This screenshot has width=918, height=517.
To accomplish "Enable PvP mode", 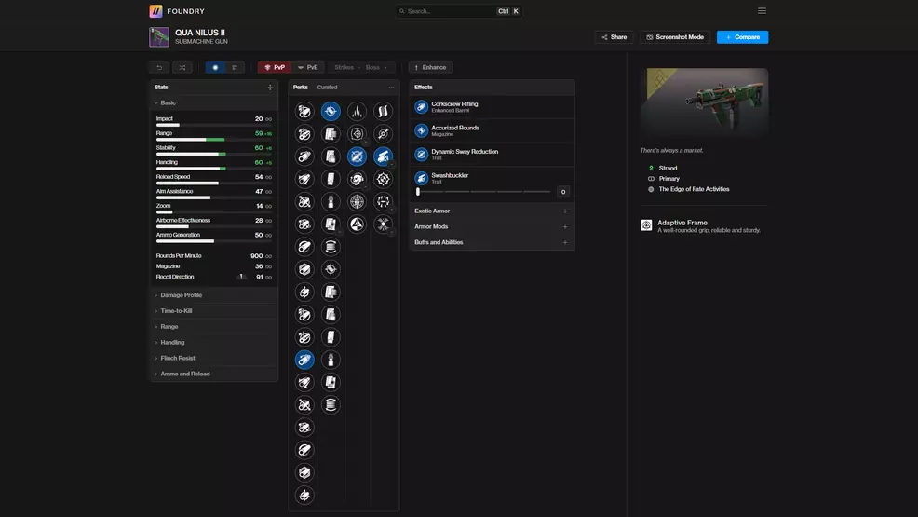I will coord(275,67).
